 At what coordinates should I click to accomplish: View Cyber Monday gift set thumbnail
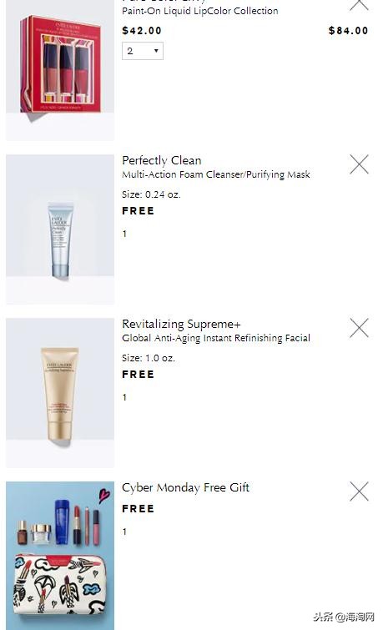(x=60, y=556)
